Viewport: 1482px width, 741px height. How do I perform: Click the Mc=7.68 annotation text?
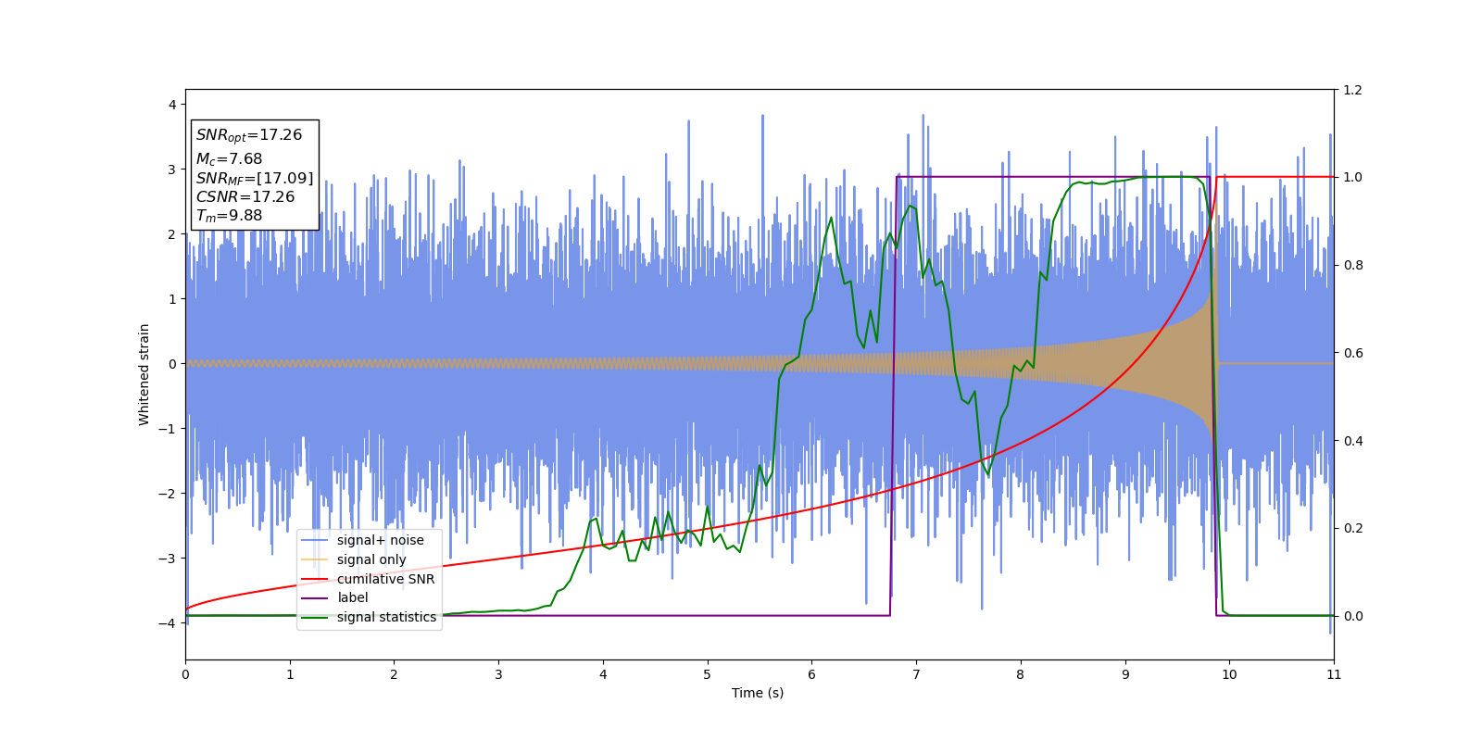point(229,159)
